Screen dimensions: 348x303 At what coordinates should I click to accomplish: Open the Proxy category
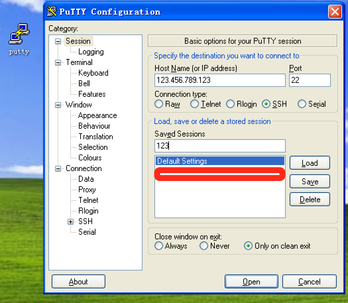(87, 190)
